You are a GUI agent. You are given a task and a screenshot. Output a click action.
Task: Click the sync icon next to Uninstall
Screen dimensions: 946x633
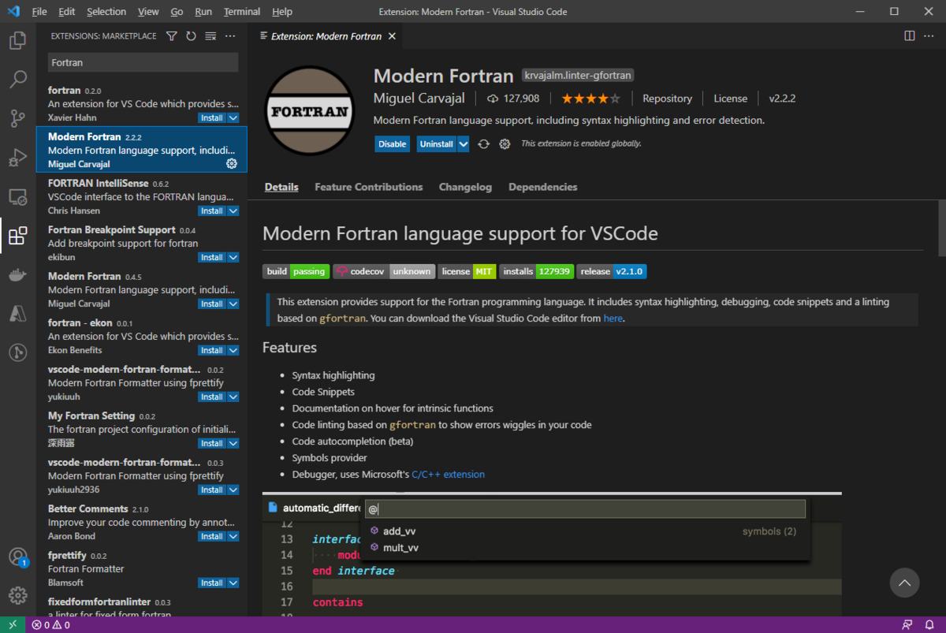tap(484, 144)
